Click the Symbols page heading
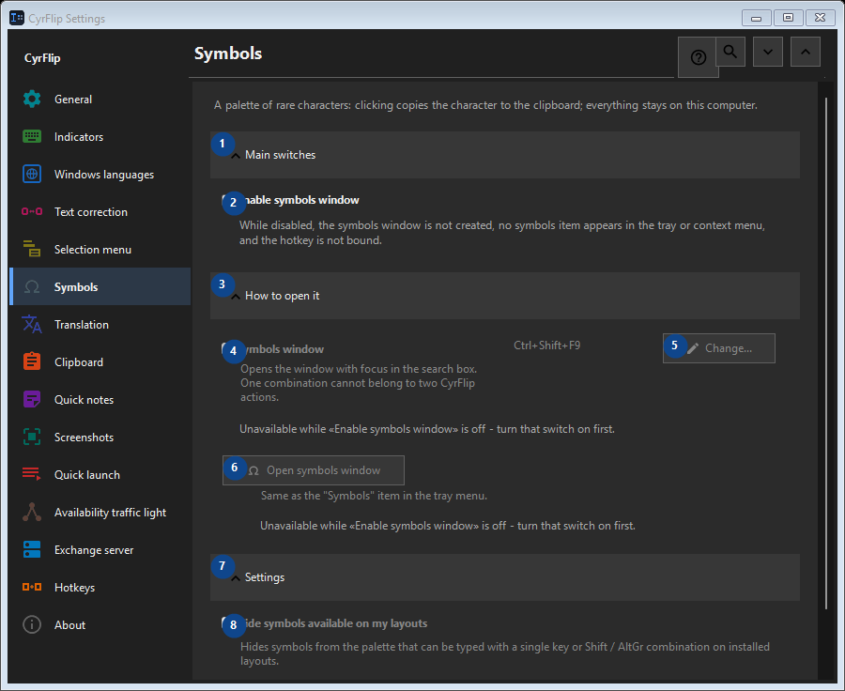845x691 pixels. coord(228,54)
